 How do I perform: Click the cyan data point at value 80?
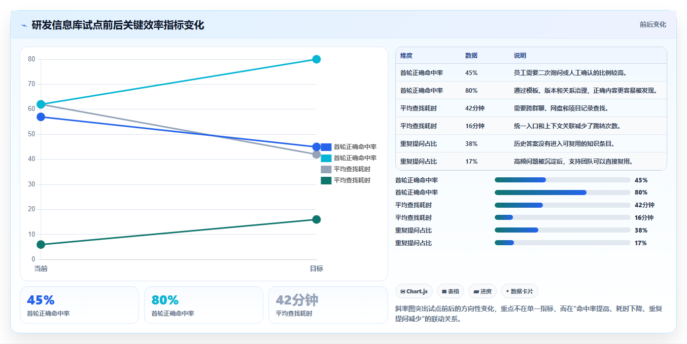[x=317, y=59]
